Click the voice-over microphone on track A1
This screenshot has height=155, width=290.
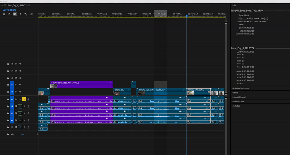point(28,99)
